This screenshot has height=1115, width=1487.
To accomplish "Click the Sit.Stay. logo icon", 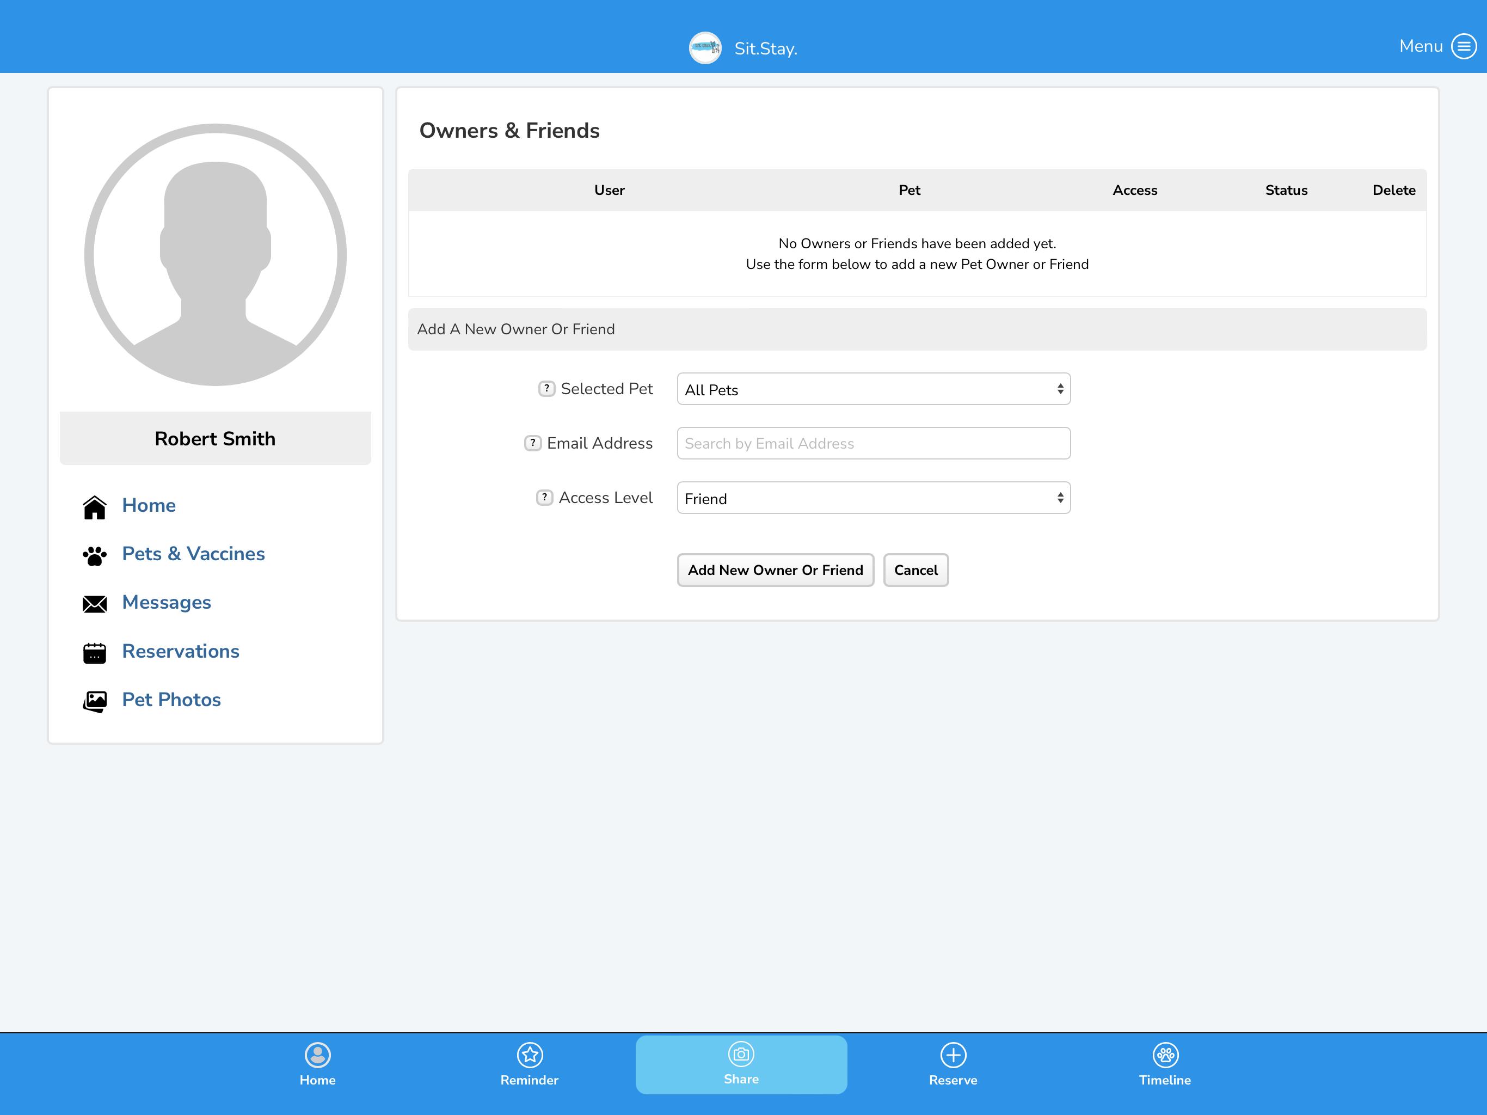I will pyautogui.click(x=705, y=48).
